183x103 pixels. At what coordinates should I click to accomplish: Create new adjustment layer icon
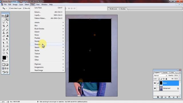169,97
